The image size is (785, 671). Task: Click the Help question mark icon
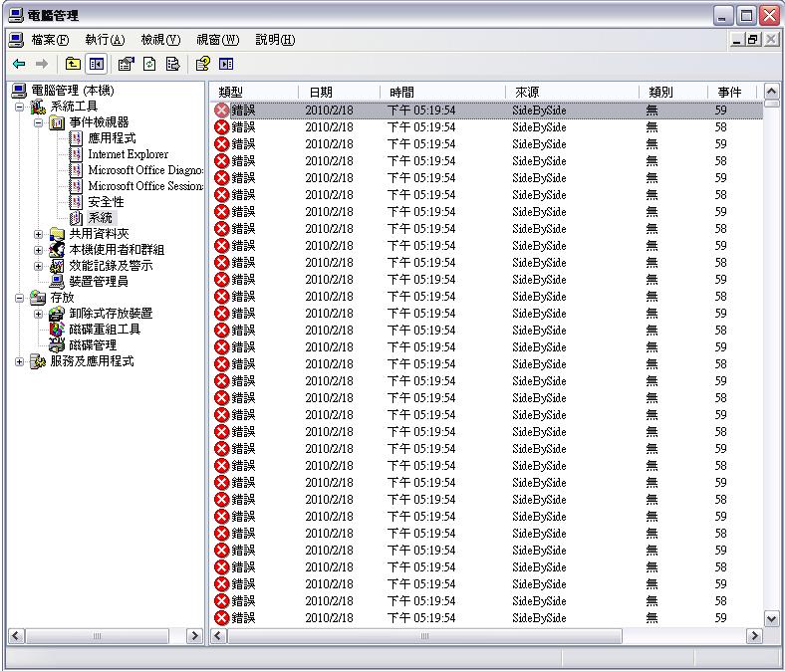(x=202, y=64)
